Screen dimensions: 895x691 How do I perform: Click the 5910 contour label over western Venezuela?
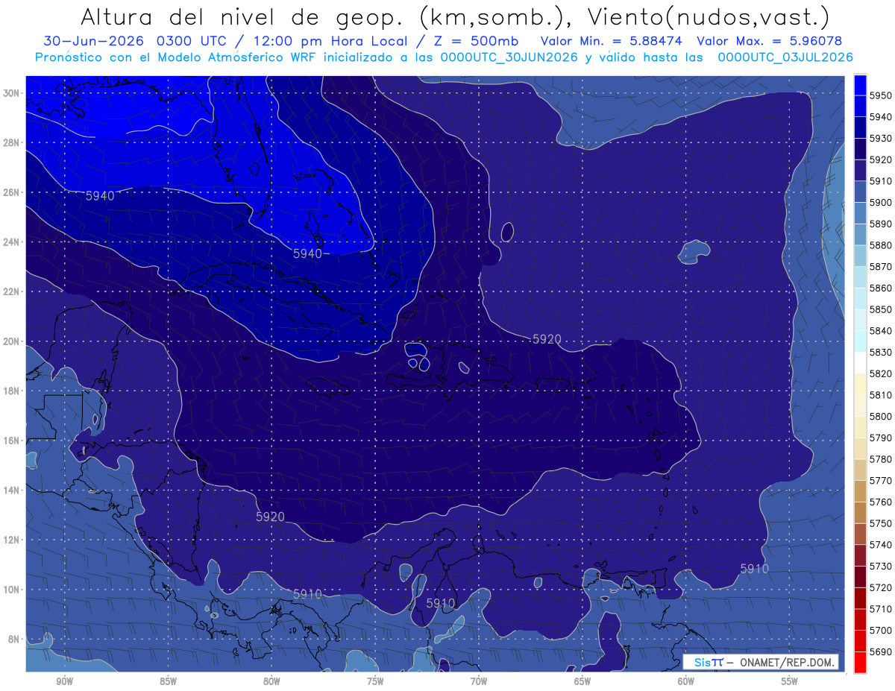(x=440, y=602)
